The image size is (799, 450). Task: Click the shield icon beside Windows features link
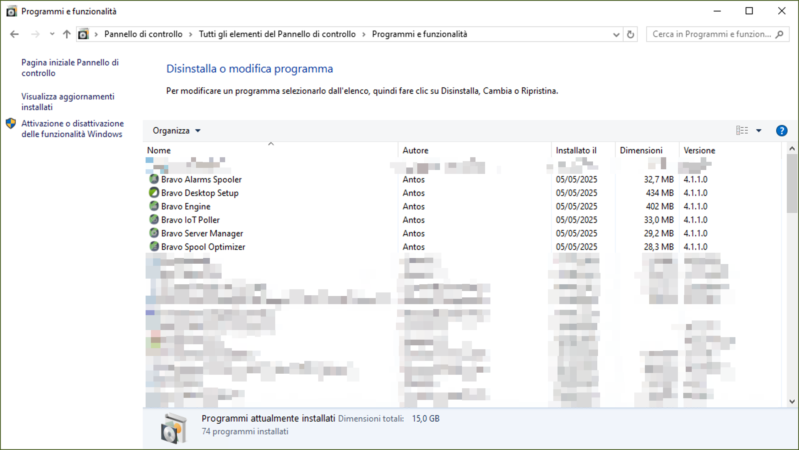click(x=11, y=124)
